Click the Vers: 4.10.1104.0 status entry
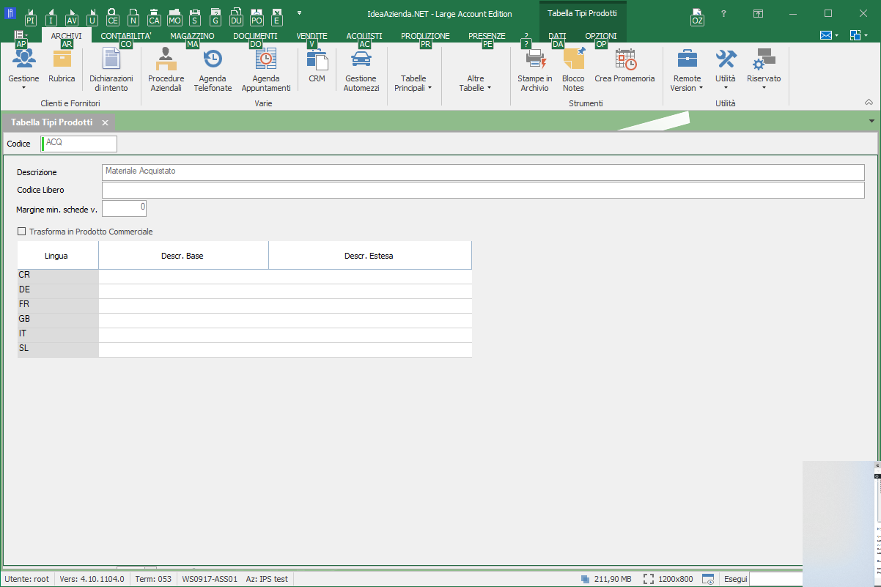 click(92, 579)
